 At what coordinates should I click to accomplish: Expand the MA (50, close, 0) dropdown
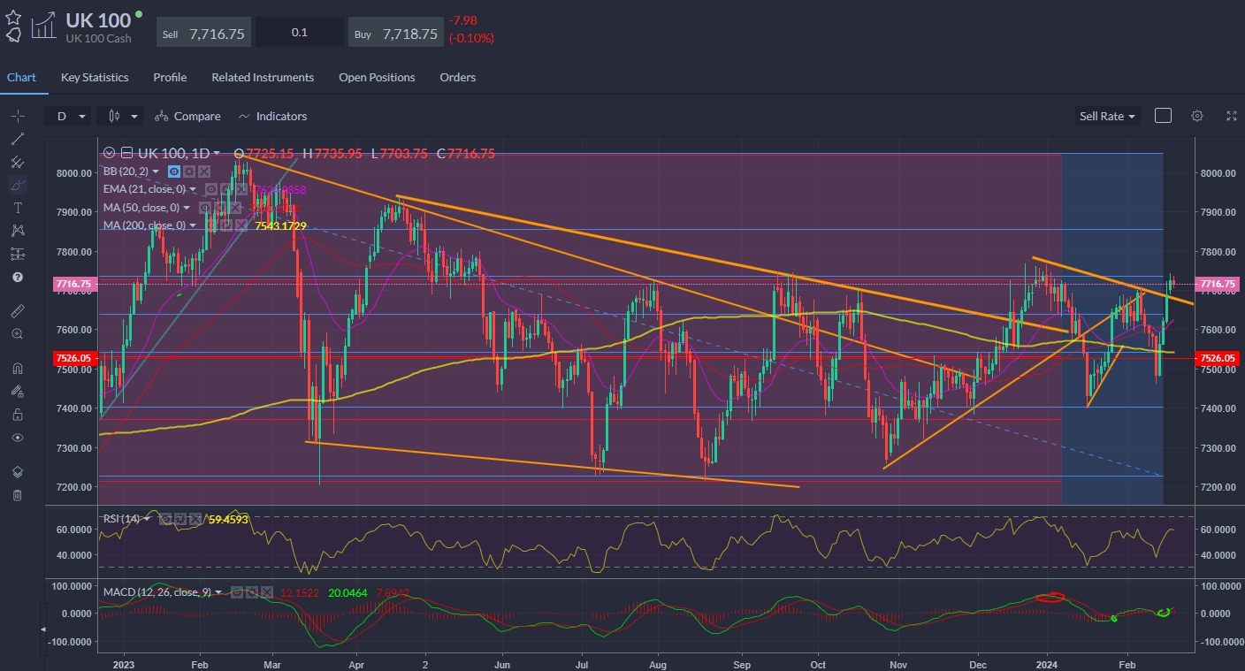click(187, 208)
